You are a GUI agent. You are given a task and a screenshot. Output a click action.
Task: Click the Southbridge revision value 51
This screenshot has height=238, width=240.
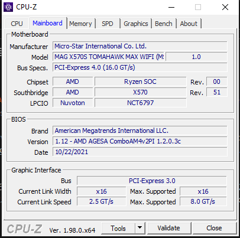(217, 92)
